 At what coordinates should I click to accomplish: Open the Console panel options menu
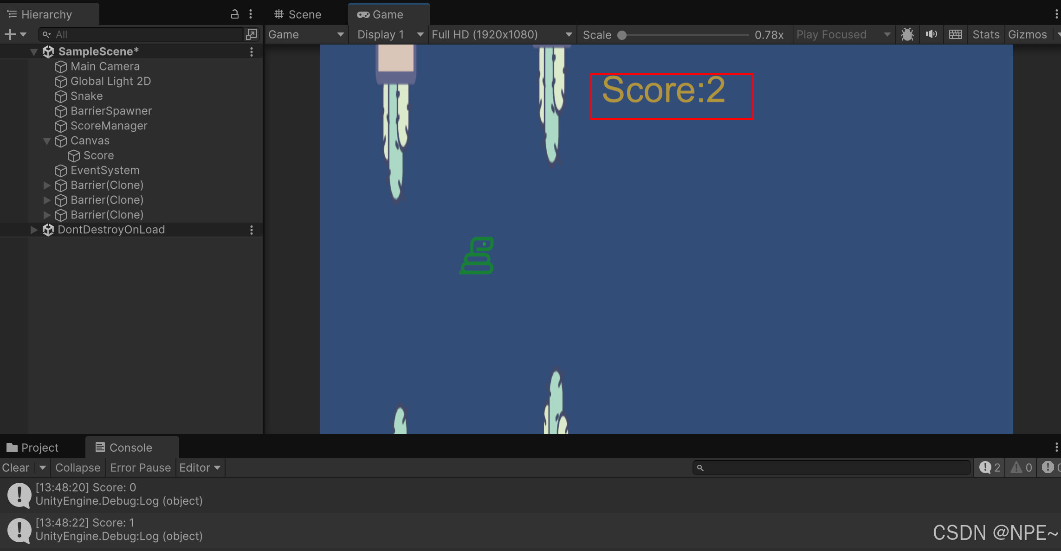1056,448
